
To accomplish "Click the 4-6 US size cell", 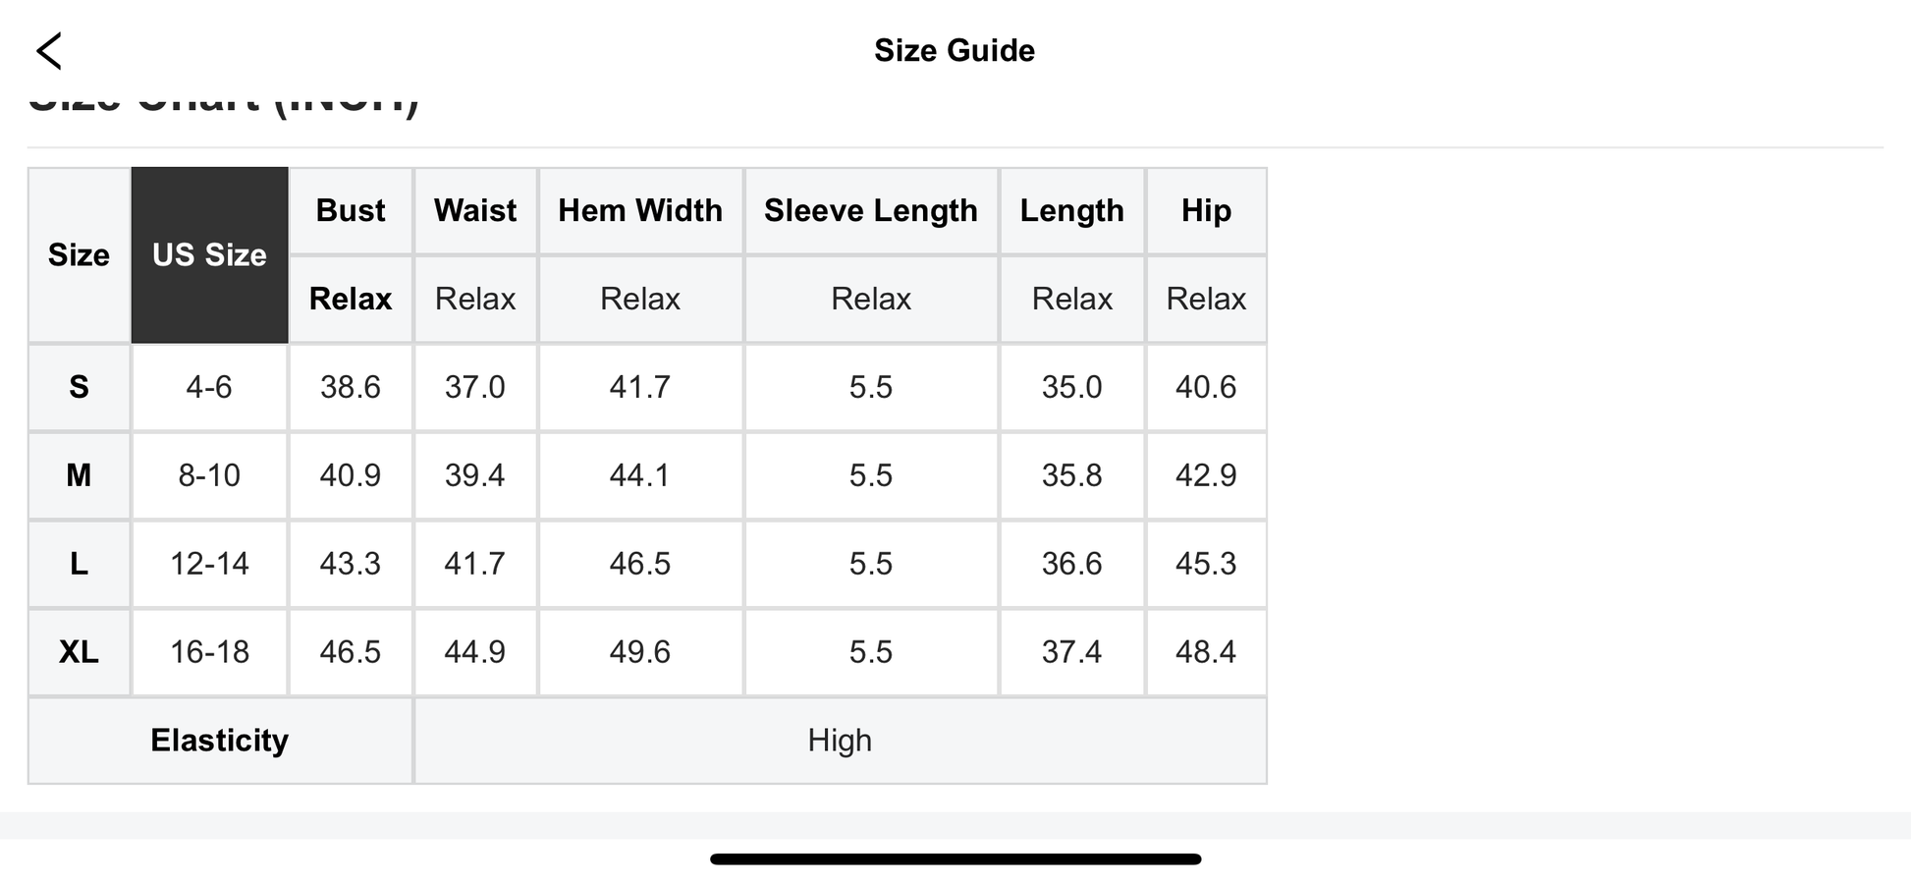I will pyautogui.click(x=209, y=387).
